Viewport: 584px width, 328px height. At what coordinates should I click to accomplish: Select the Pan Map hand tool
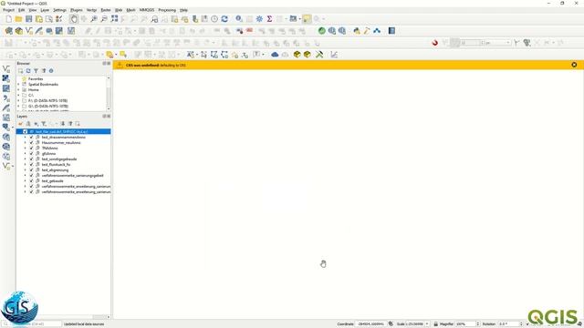point(74,19)
